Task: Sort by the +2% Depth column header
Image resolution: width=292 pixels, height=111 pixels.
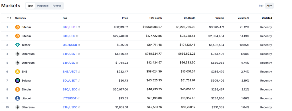Action: 155,18
